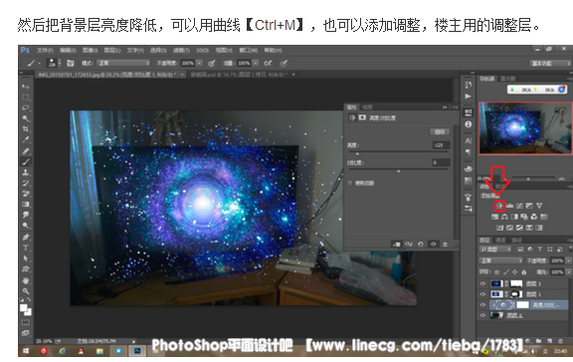
Task: Add a Curves adjustment layer
Action: pyautogui.click(x=519, y=206)
